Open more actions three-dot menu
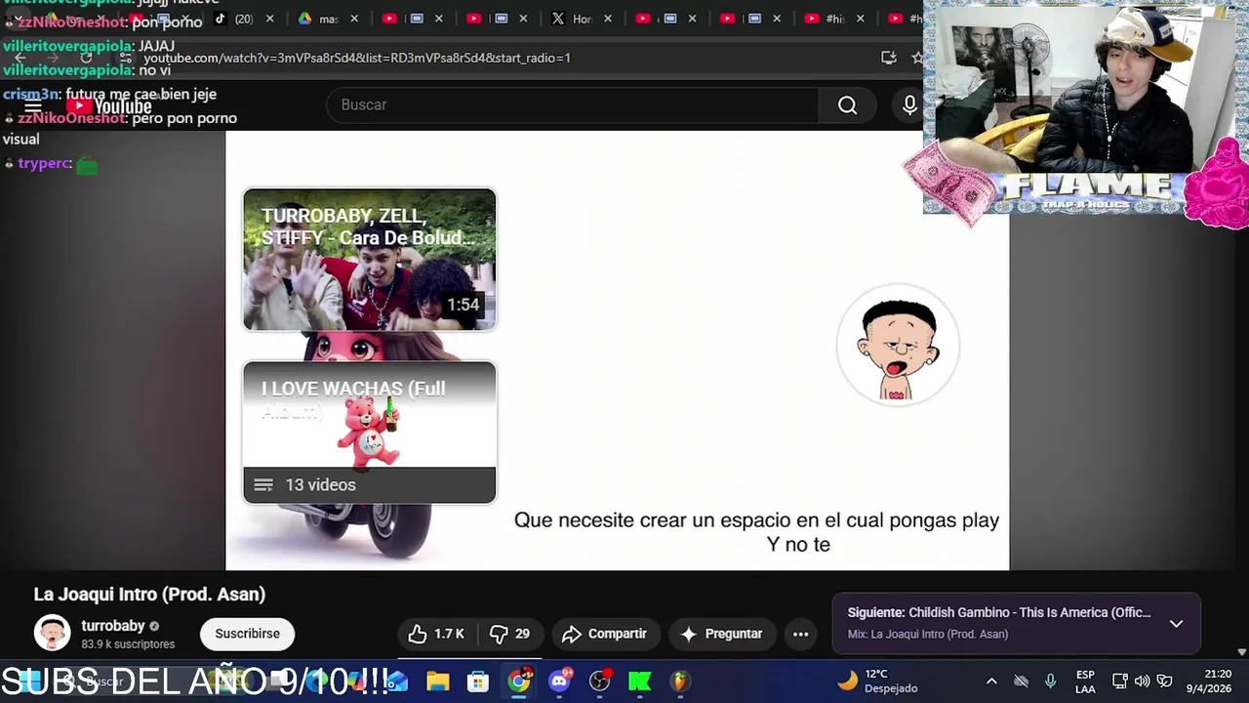 click(800, 634)
